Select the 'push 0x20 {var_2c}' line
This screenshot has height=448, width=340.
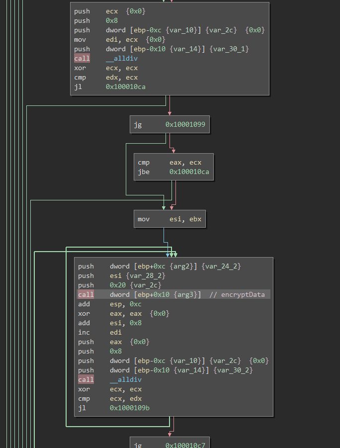[120, 285]
